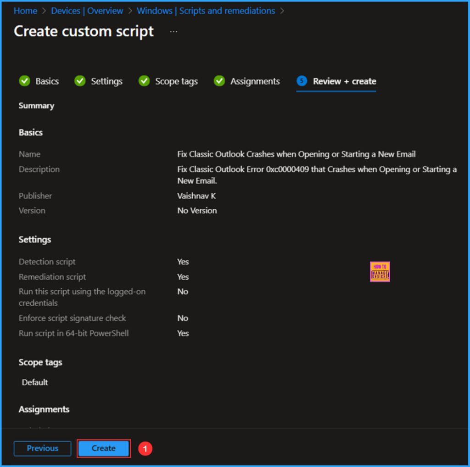This screenshot has width=470, height=467.
Task: Click the 'Publisher' field label
Action: [35, 196]
